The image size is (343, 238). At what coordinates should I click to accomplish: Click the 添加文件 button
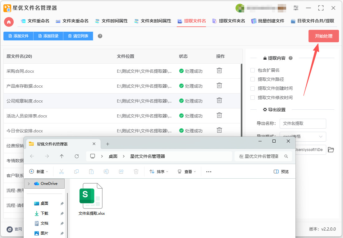click(x=18, y=36)
